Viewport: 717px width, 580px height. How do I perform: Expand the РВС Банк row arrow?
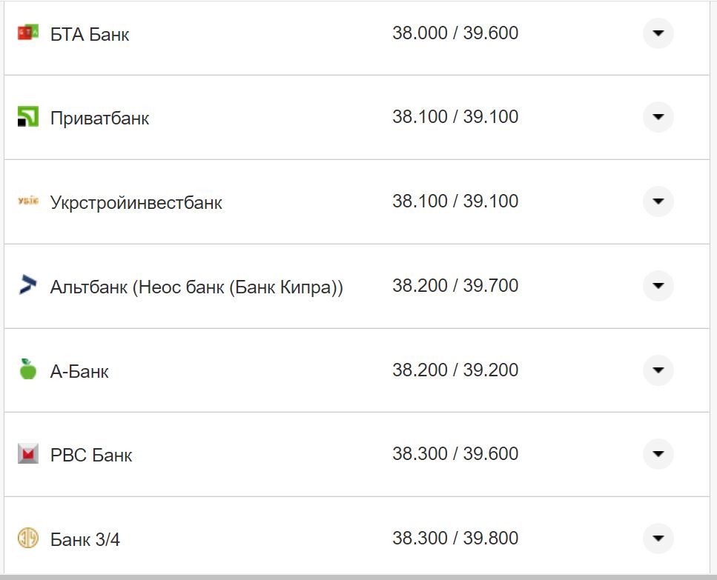658,454
